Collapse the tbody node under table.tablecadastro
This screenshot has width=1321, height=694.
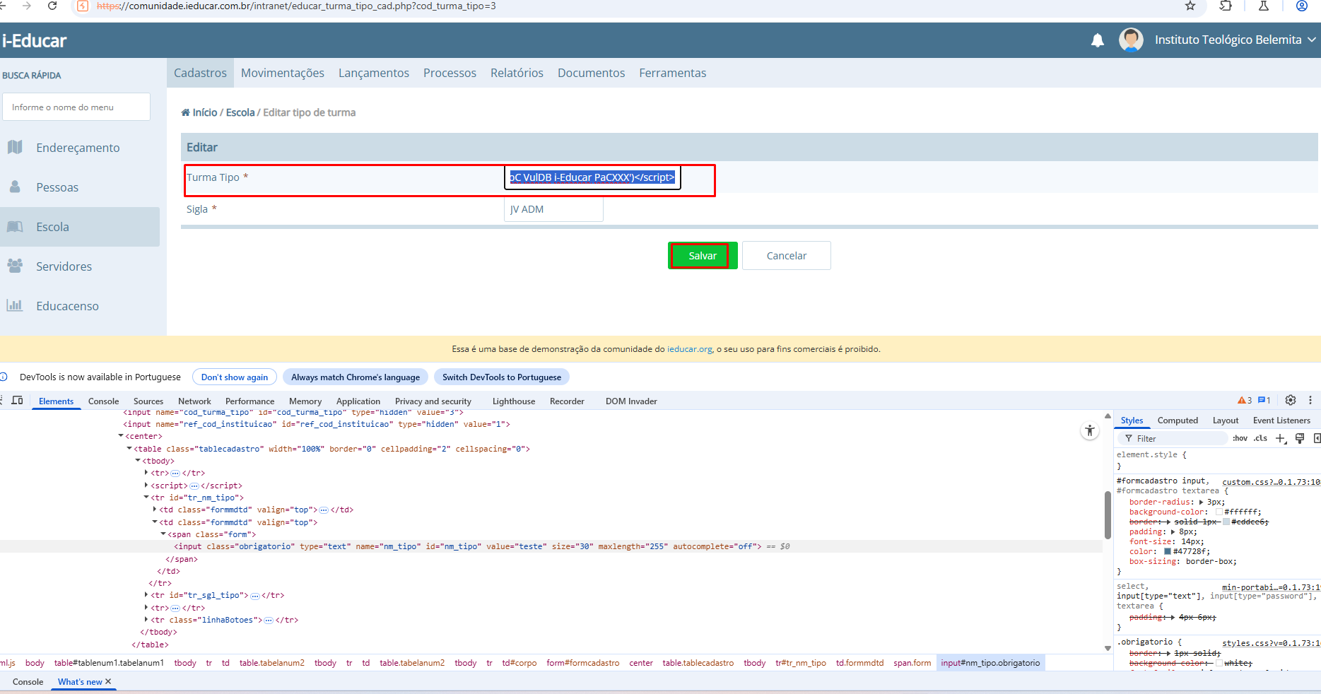click(138, 460)
